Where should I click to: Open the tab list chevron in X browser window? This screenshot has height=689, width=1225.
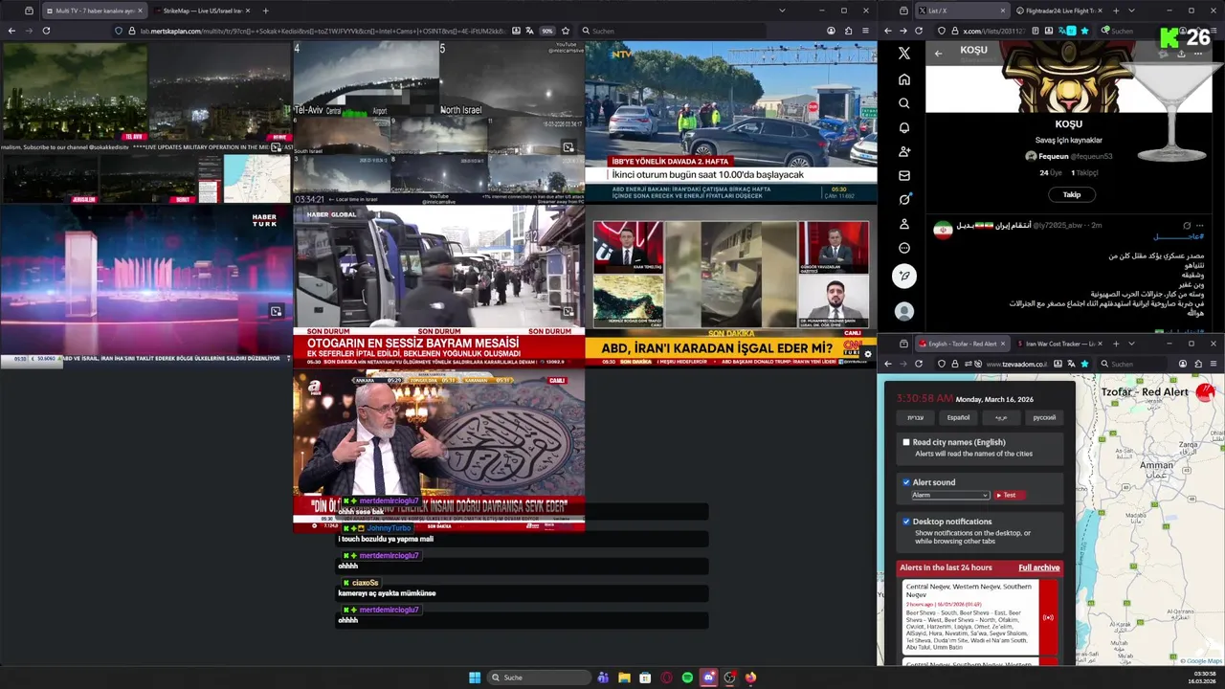(1131, 11)
